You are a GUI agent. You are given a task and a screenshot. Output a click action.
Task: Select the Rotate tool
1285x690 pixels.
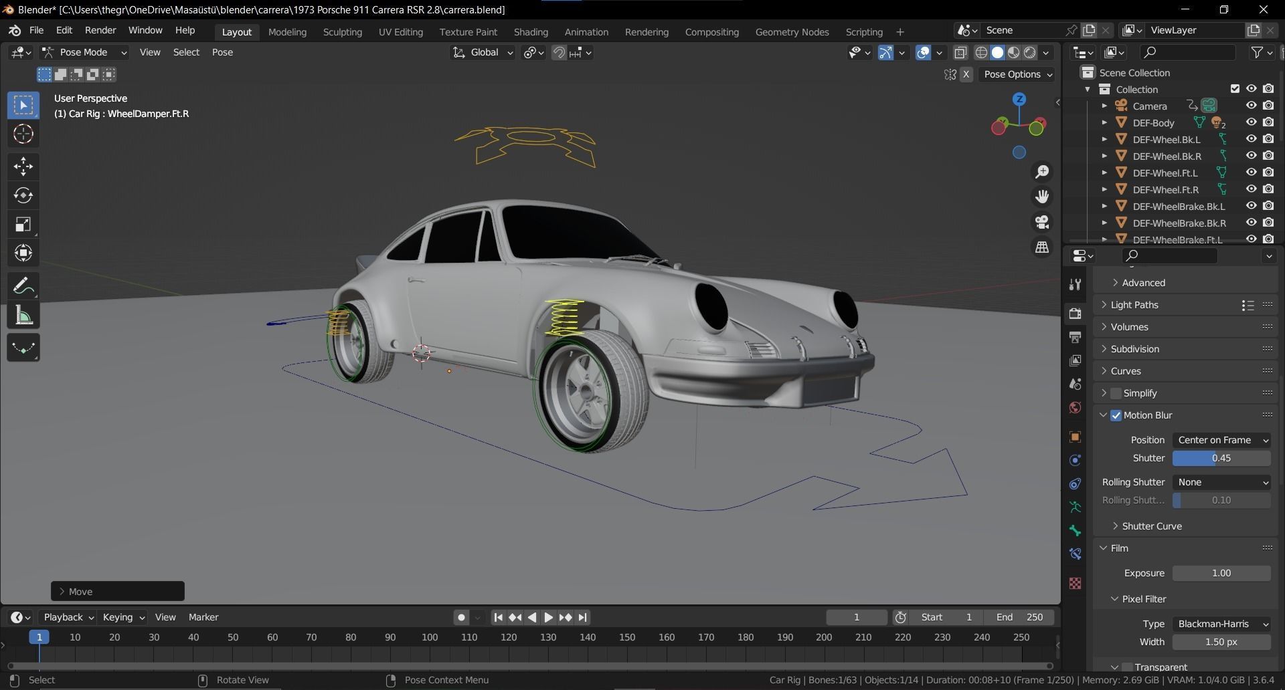pyautogui.click(x=23, y=195)
